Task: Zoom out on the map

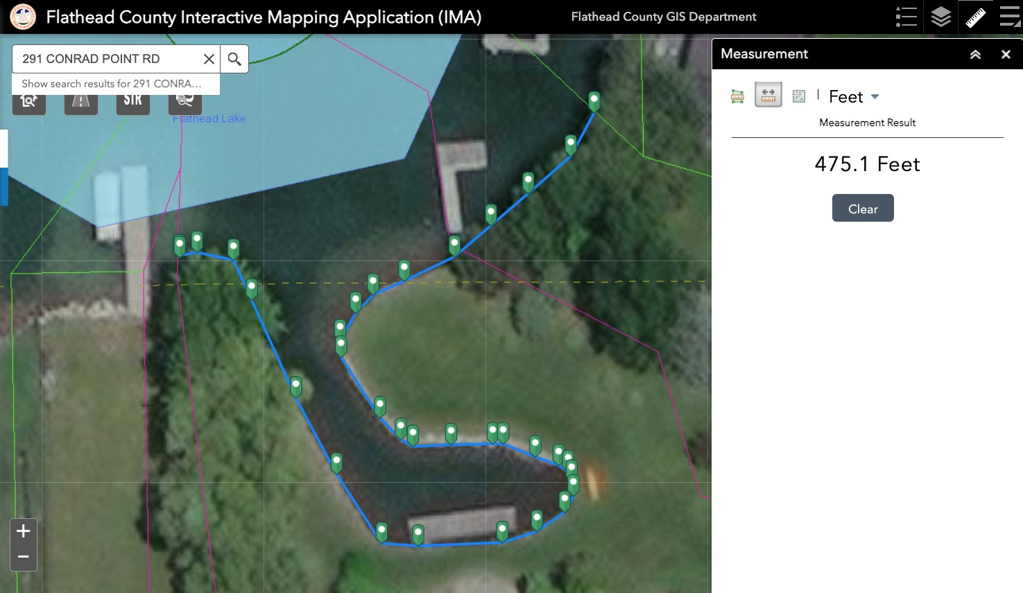Action: (x=24, y=558)
